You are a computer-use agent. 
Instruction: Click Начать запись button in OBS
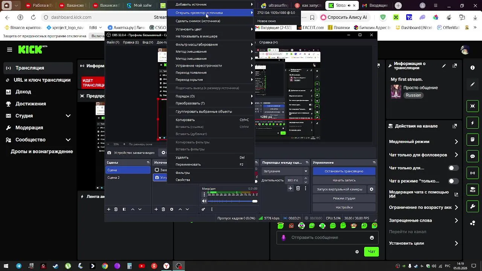[344, 180]
